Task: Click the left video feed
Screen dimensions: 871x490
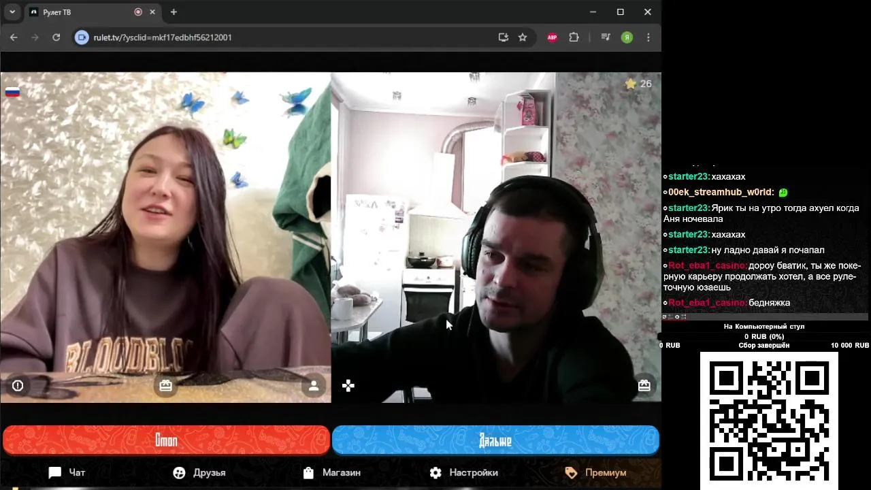Action: pos(165,237)
